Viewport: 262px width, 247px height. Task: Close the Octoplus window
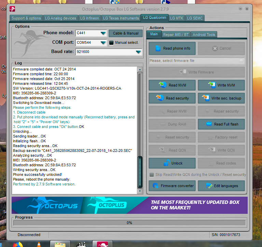[247, 9]
